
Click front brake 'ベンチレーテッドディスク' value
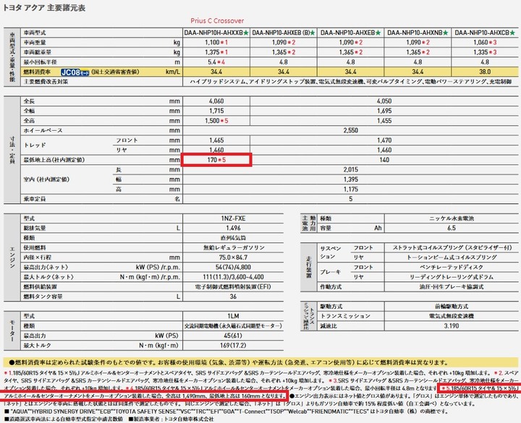pos(452,268)
